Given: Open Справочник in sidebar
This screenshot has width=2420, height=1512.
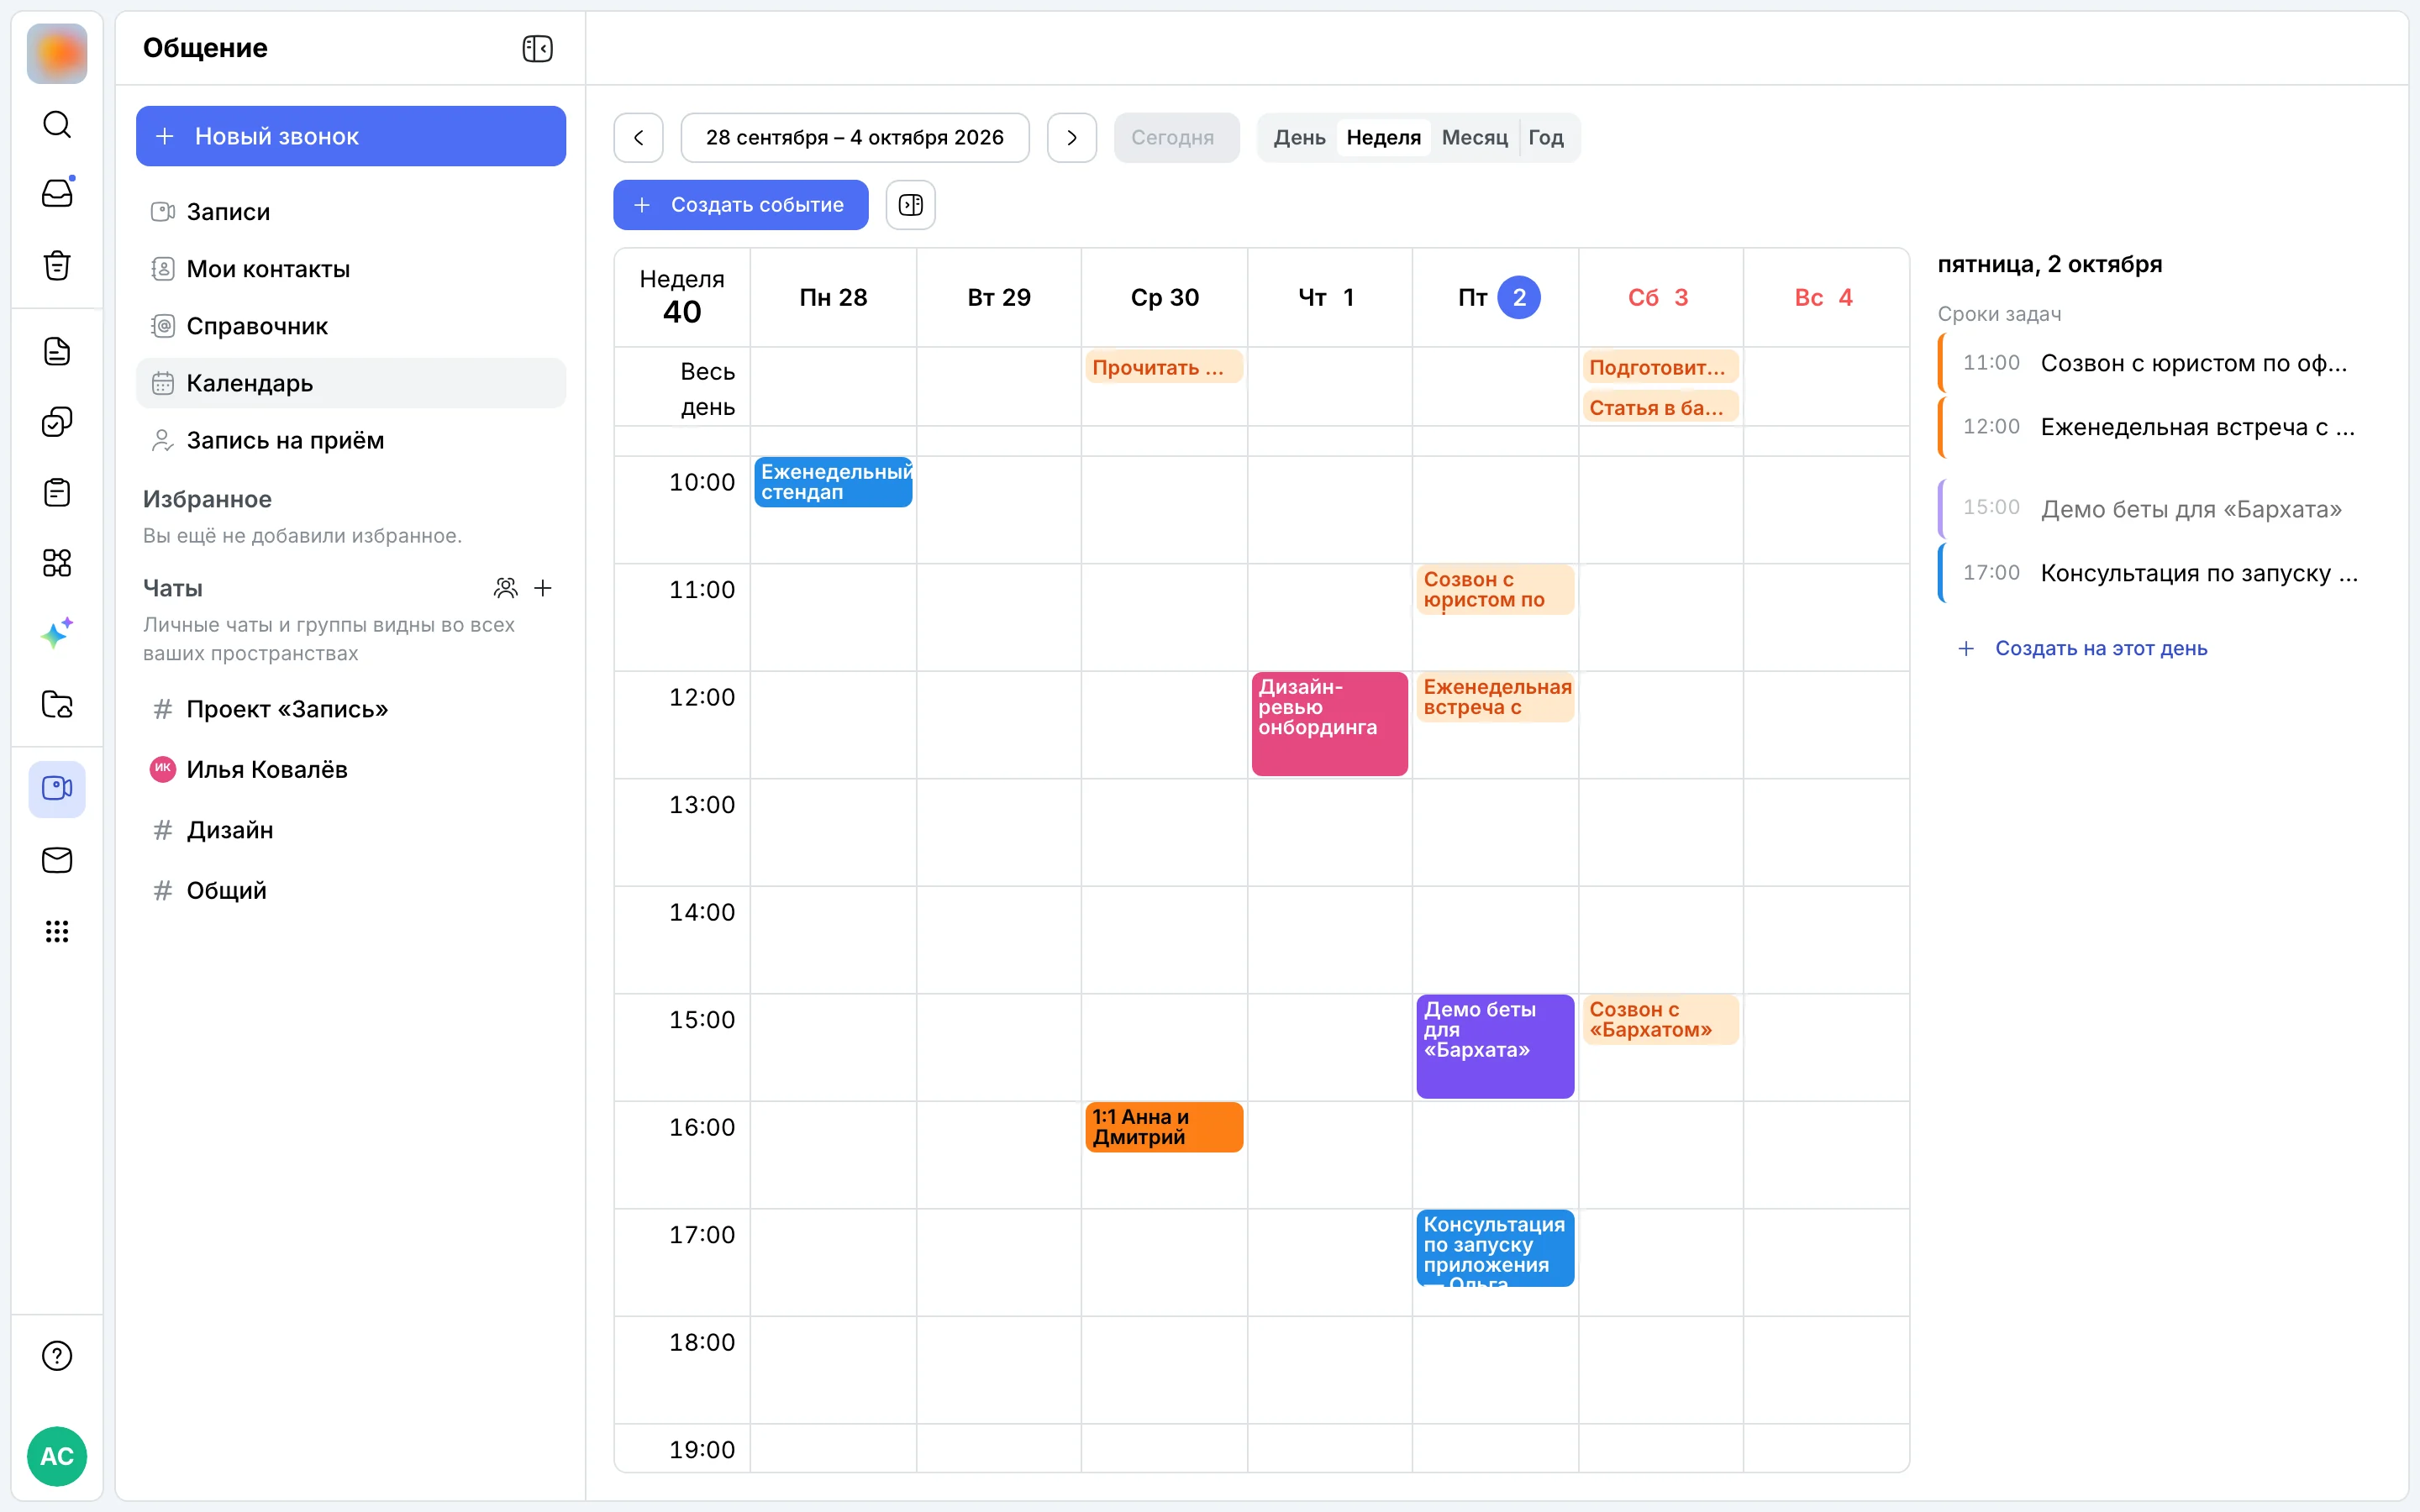Looking at the screenshot, I should point(351,326).
